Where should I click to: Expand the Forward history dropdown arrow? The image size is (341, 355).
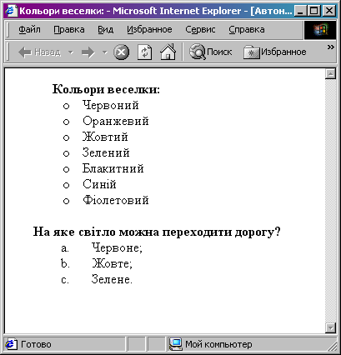(x=105, y=52)
